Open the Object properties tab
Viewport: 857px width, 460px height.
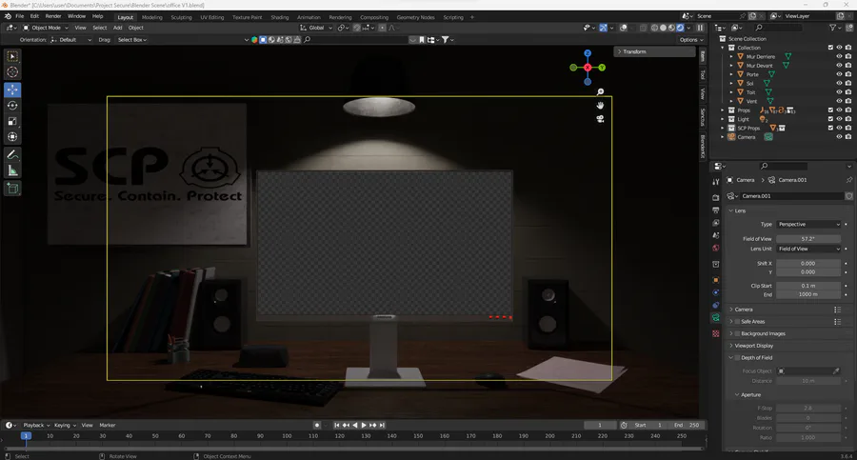tap(716, 280)
